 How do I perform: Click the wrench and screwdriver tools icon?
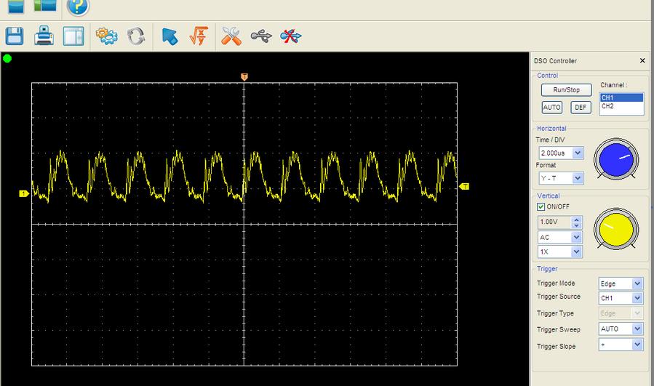tap(231, 36)
